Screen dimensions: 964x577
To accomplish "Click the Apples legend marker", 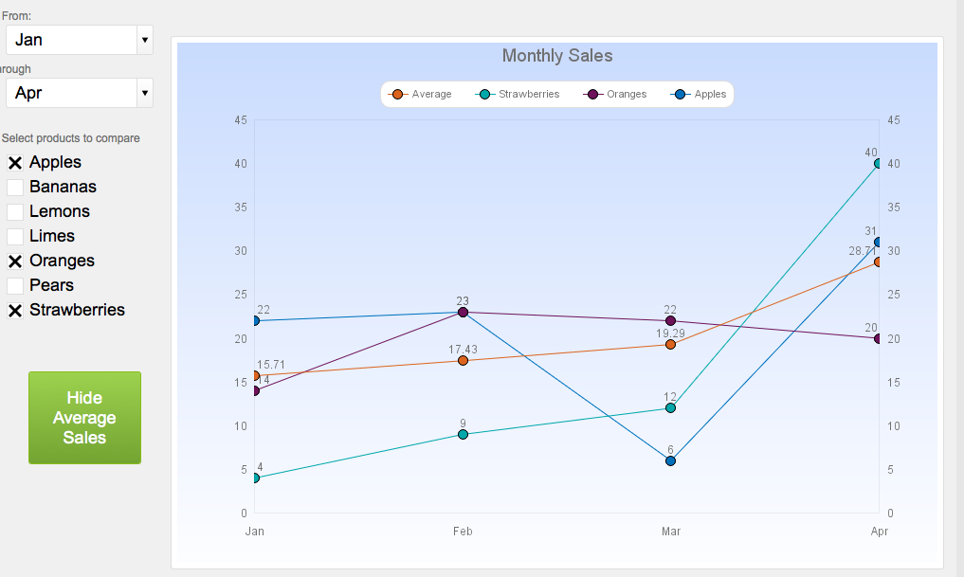I will pyautogui.click(x=680, y=95).
